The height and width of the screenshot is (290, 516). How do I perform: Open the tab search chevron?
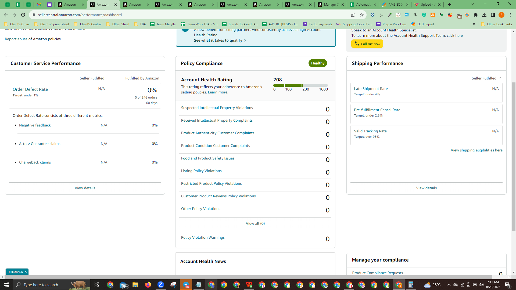[473, 4]
